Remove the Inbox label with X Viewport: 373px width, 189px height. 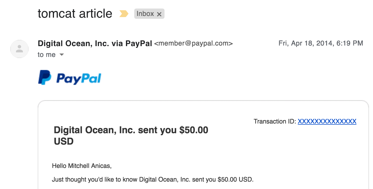click(x=159, y=14)
